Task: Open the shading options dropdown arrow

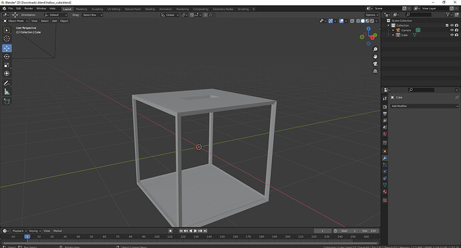Action: pyautogui.click(x=377, y=21)
